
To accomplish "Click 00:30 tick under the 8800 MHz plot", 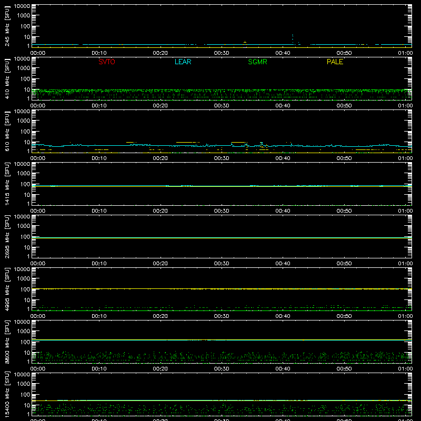I will [x=222, y=369].
